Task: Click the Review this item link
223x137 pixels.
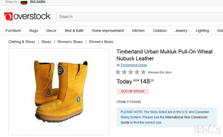Action: tap(160, 72)
